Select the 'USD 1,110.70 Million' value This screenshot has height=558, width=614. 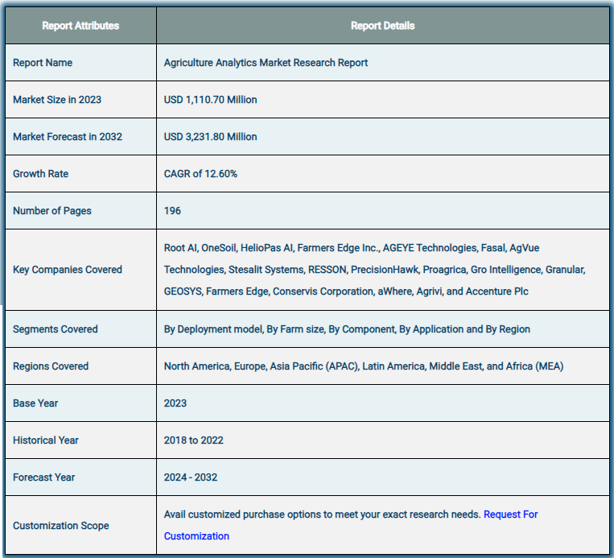(210, 100)
